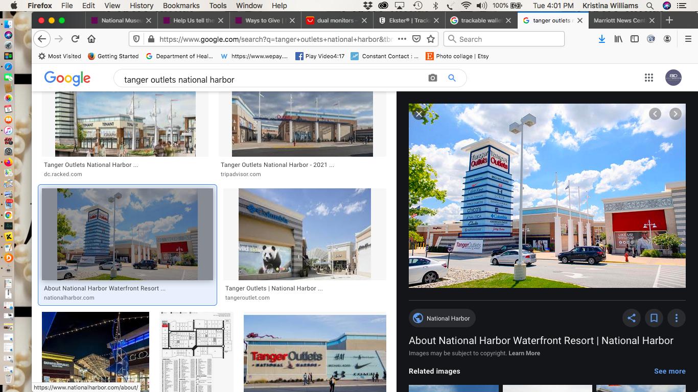Open the tripadvisor Tanger Outlets thumbnail
This screenshot has height=392, width=698.
(303, 124)
